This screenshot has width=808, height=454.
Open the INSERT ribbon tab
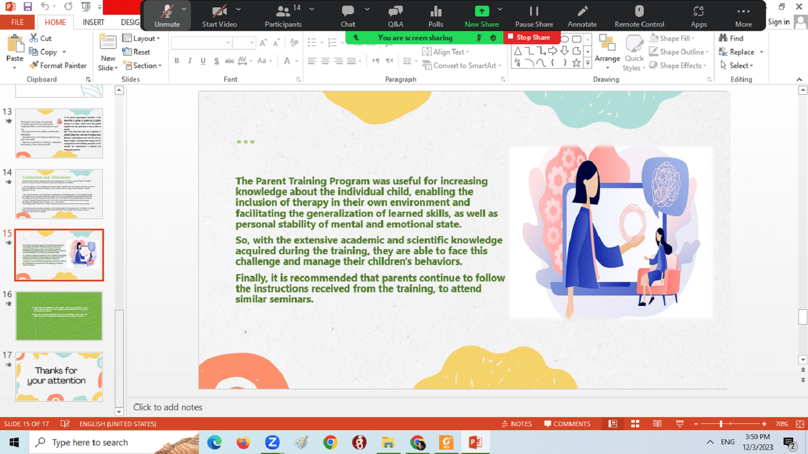[x=93, y=22]
